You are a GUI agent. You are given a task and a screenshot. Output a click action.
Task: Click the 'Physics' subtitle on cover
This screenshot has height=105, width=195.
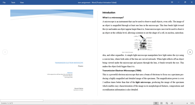tap(81, 66)
